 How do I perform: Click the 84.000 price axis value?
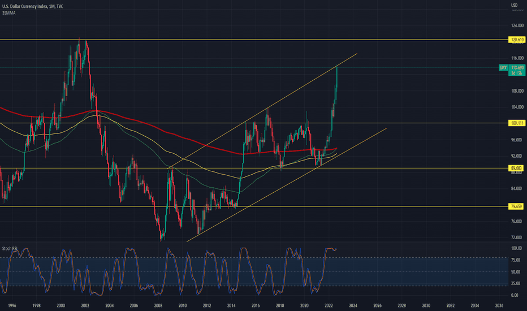[x=517, y=189]
